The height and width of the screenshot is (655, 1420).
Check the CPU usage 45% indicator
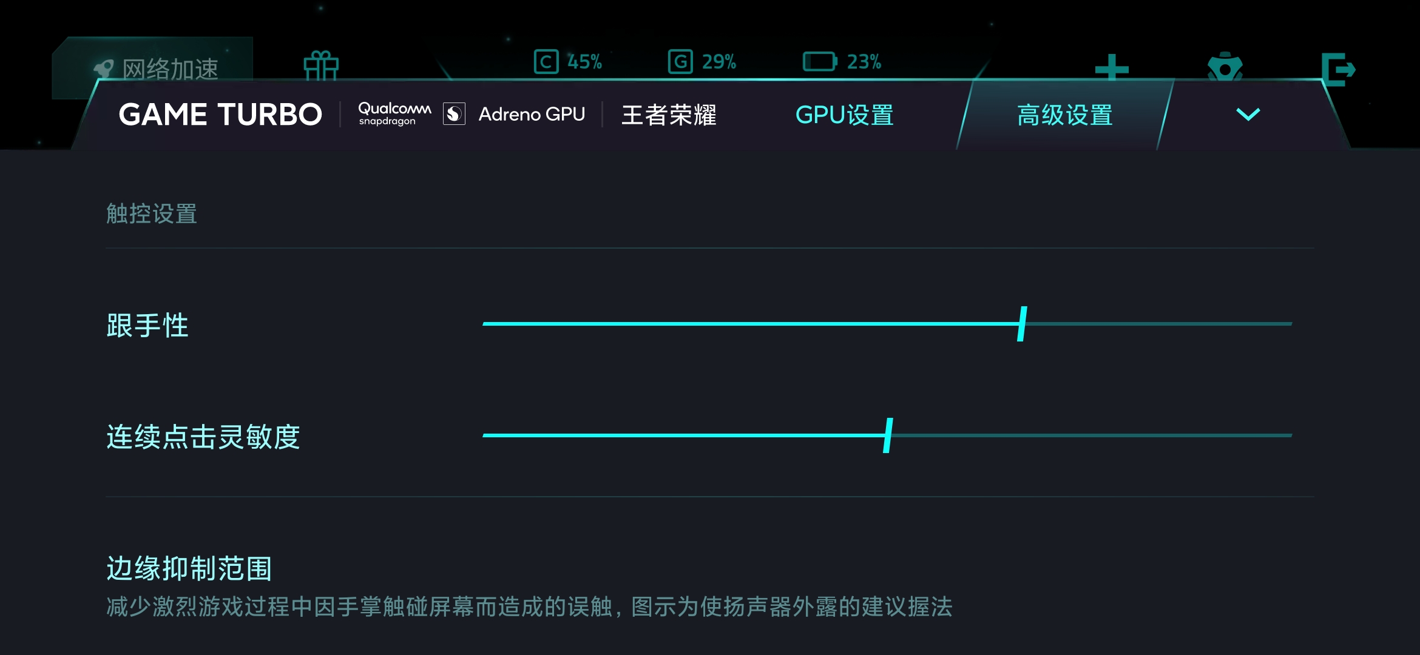pyautogui.click(x=568, y=61)
